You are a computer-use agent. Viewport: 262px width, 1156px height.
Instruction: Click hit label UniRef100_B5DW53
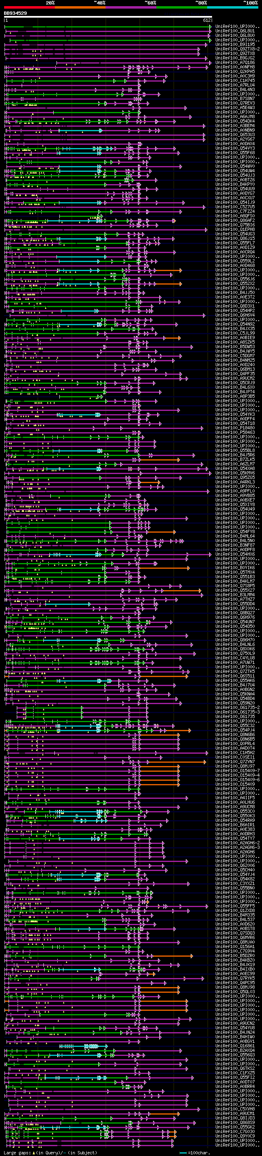point(235,347)
